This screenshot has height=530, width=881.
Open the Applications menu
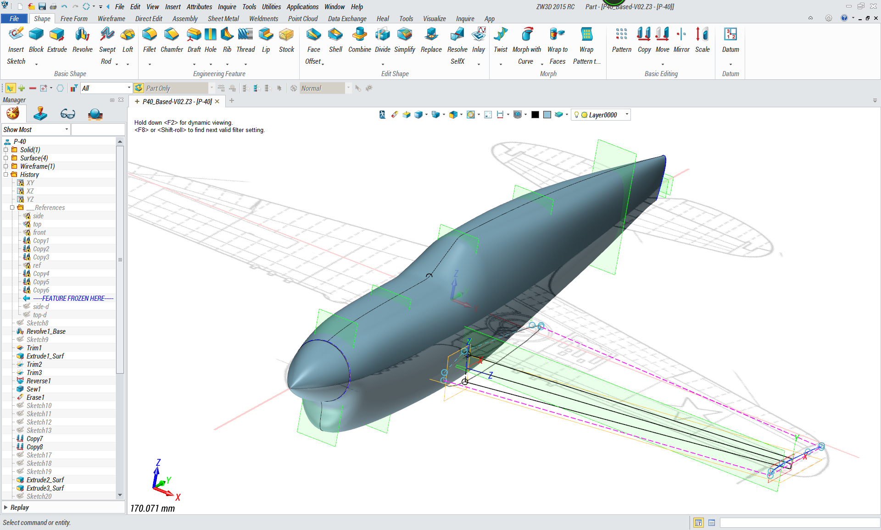pos(302,7)
